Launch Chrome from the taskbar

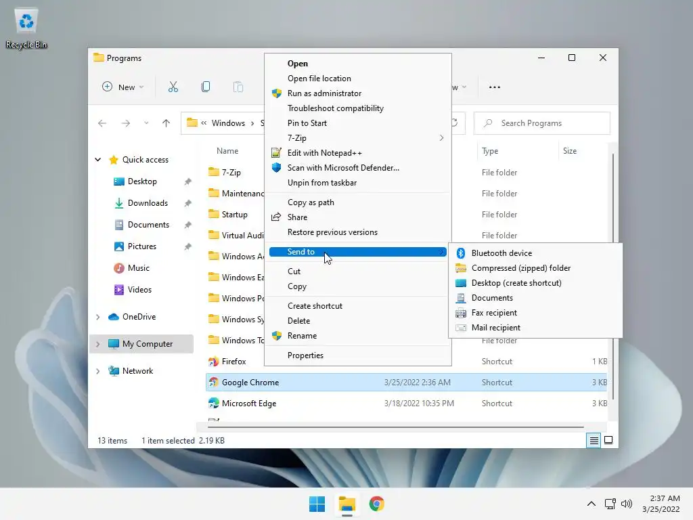coord(376,504)
